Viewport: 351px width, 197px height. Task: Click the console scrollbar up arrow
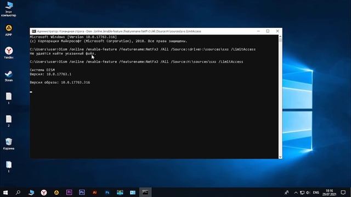click(280, 37)
